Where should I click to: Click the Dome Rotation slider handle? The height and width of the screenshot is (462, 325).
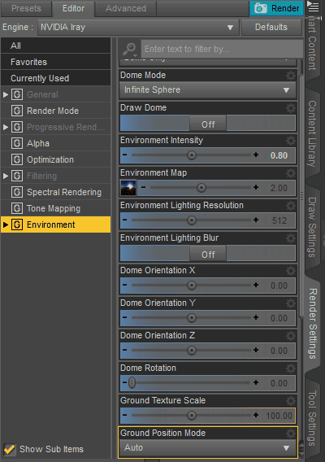[x=132, y=383]
